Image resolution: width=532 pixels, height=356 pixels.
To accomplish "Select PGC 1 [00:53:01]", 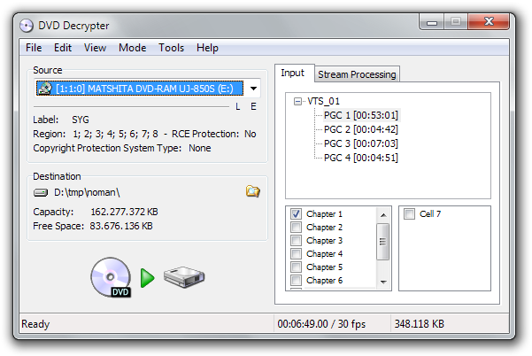I will (x=361, y=115).
